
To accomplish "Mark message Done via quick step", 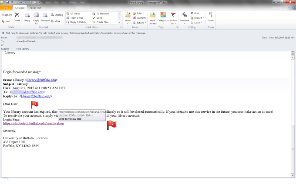I will tap(97, 18).
